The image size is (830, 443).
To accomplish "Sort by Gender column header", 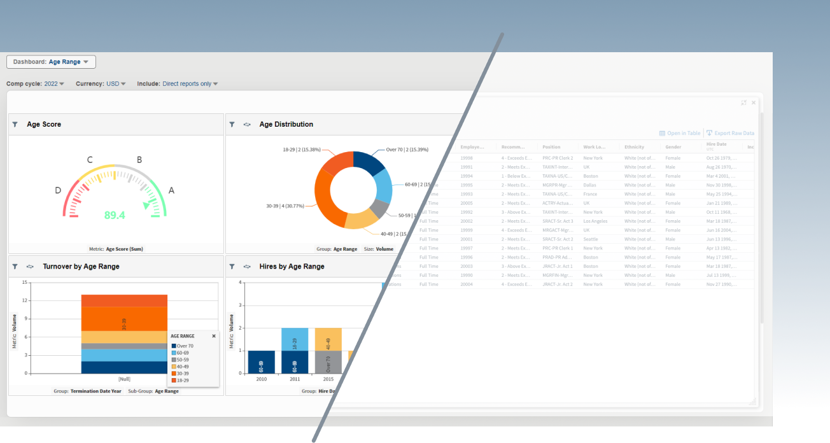I will (673, 147).
